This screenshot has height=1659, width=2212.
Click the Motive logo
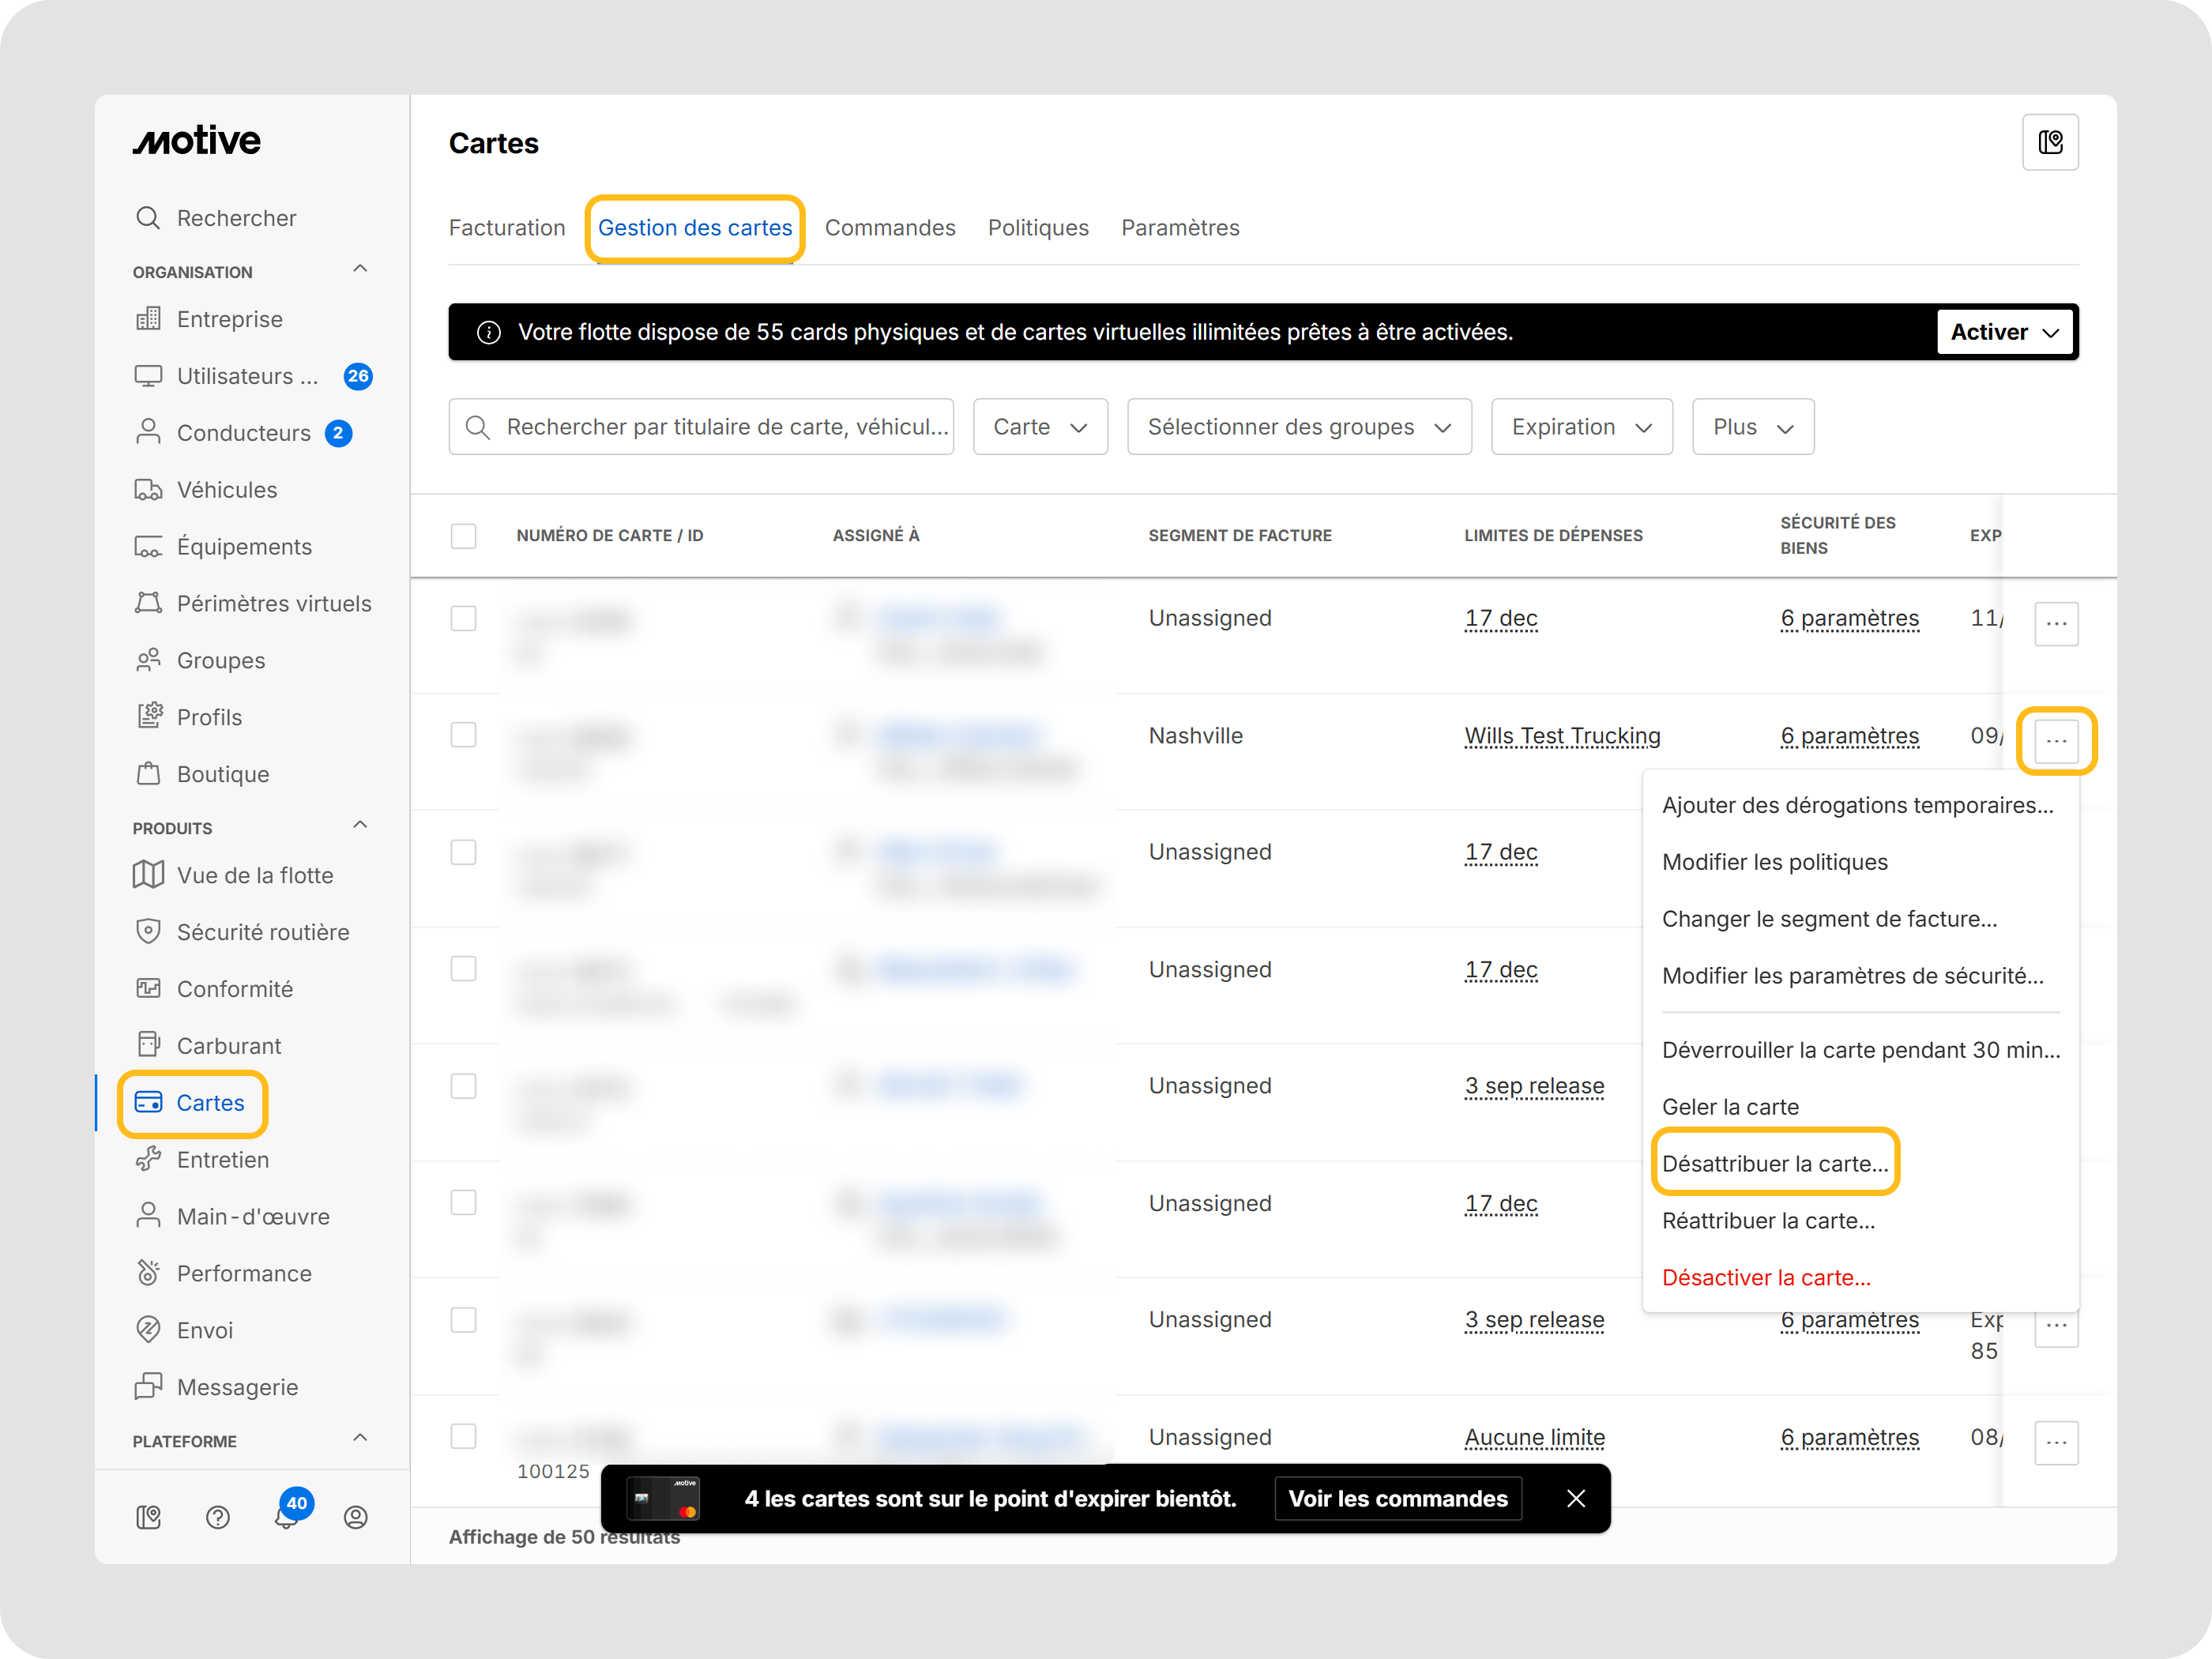(x=197, y=141)
